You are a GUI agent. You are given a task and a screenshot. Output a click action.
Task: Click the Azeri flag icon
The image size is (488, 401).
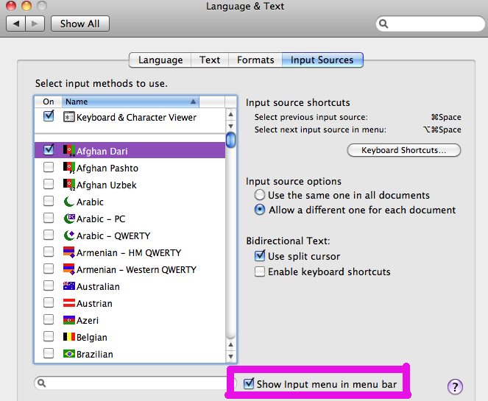pos(68,320)
